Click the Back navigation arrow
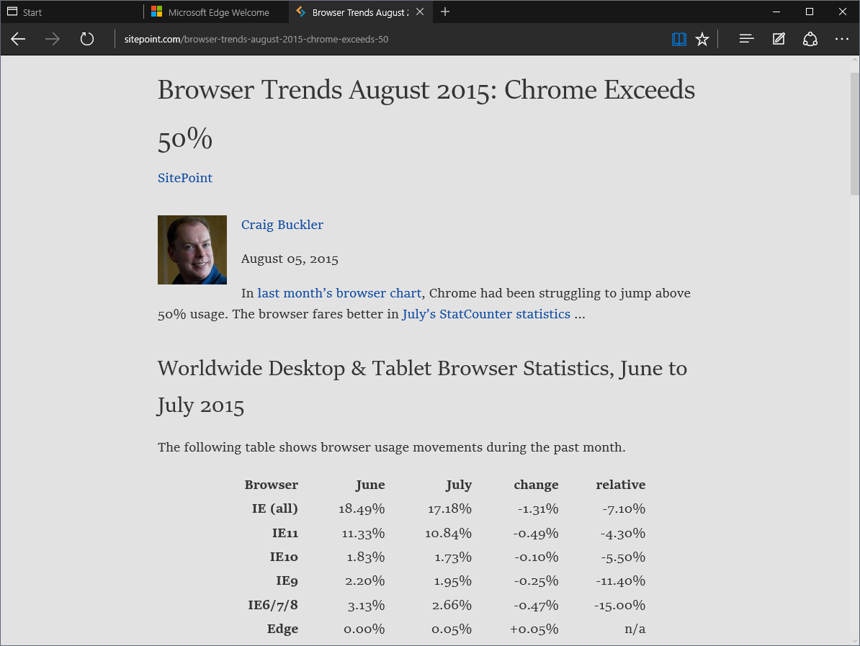 tap(18, 39)
